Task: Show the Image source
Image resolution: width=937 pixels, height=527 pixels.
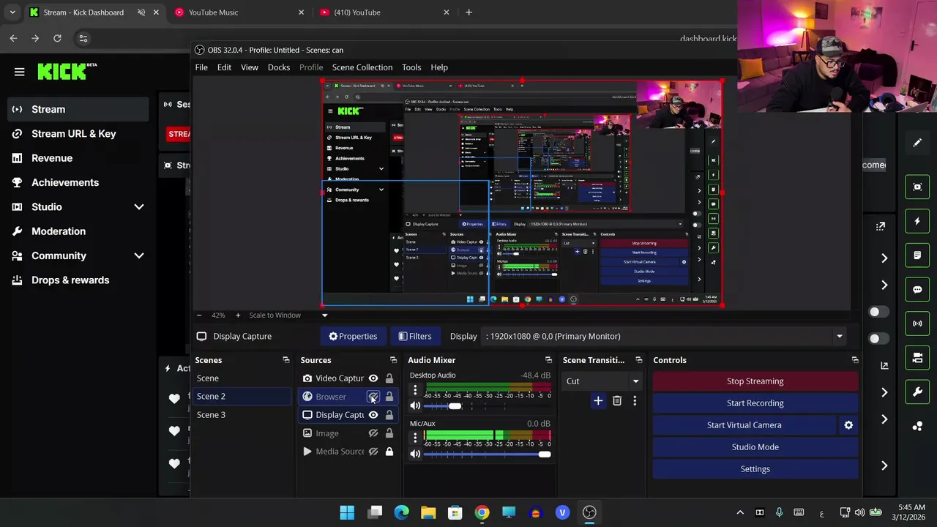Action: click(373, 433)
